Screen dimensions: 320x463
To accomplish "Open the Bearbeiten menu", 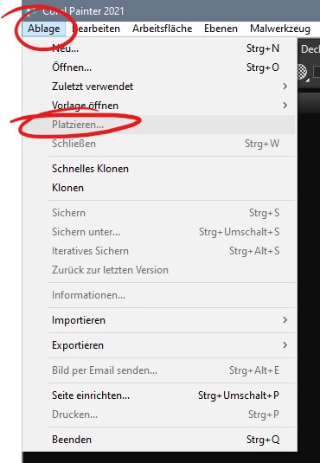I will [96, 29].
